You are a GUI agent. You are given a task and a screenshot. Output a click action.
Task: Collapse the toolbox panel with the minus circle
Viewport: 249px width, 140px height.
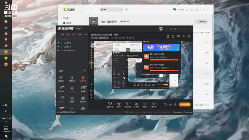(85, 71)
